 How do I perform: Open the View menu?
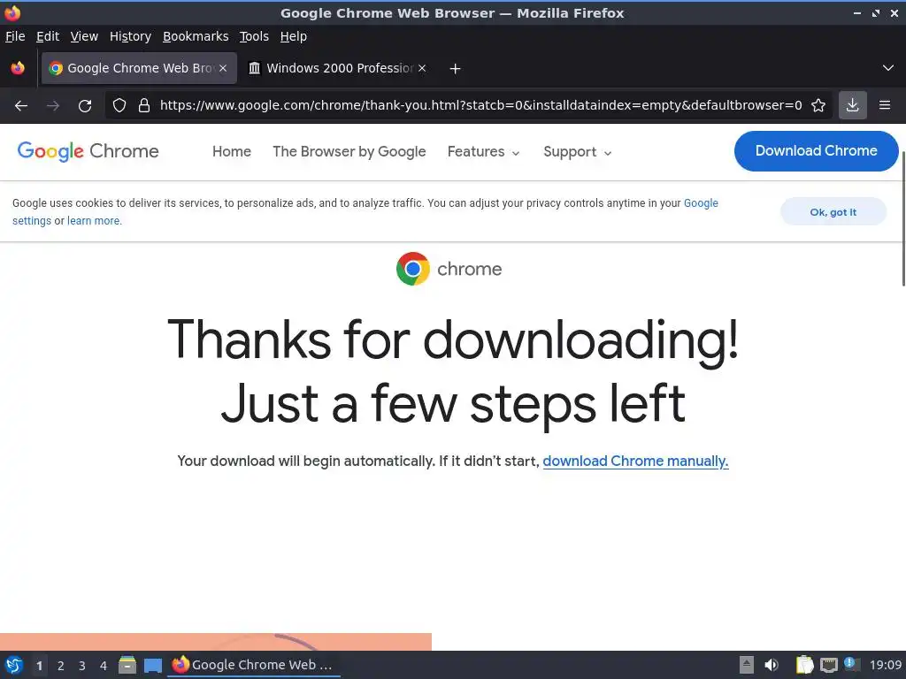point(84,36)
